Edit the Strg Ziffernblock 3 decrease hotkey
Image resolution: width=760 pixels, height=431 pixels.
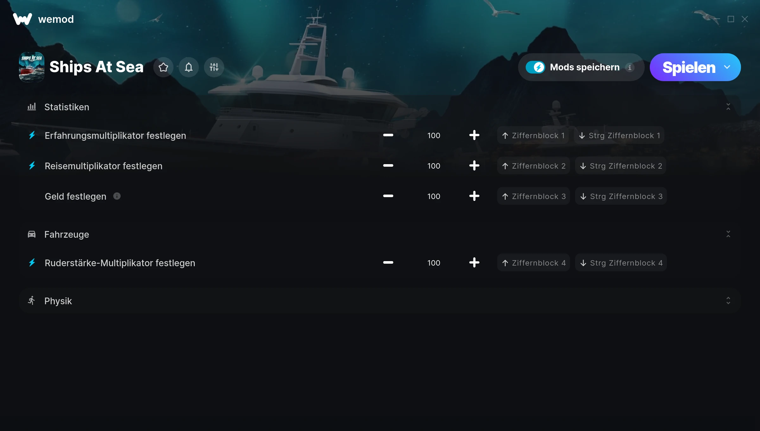[x=621, y=196]
